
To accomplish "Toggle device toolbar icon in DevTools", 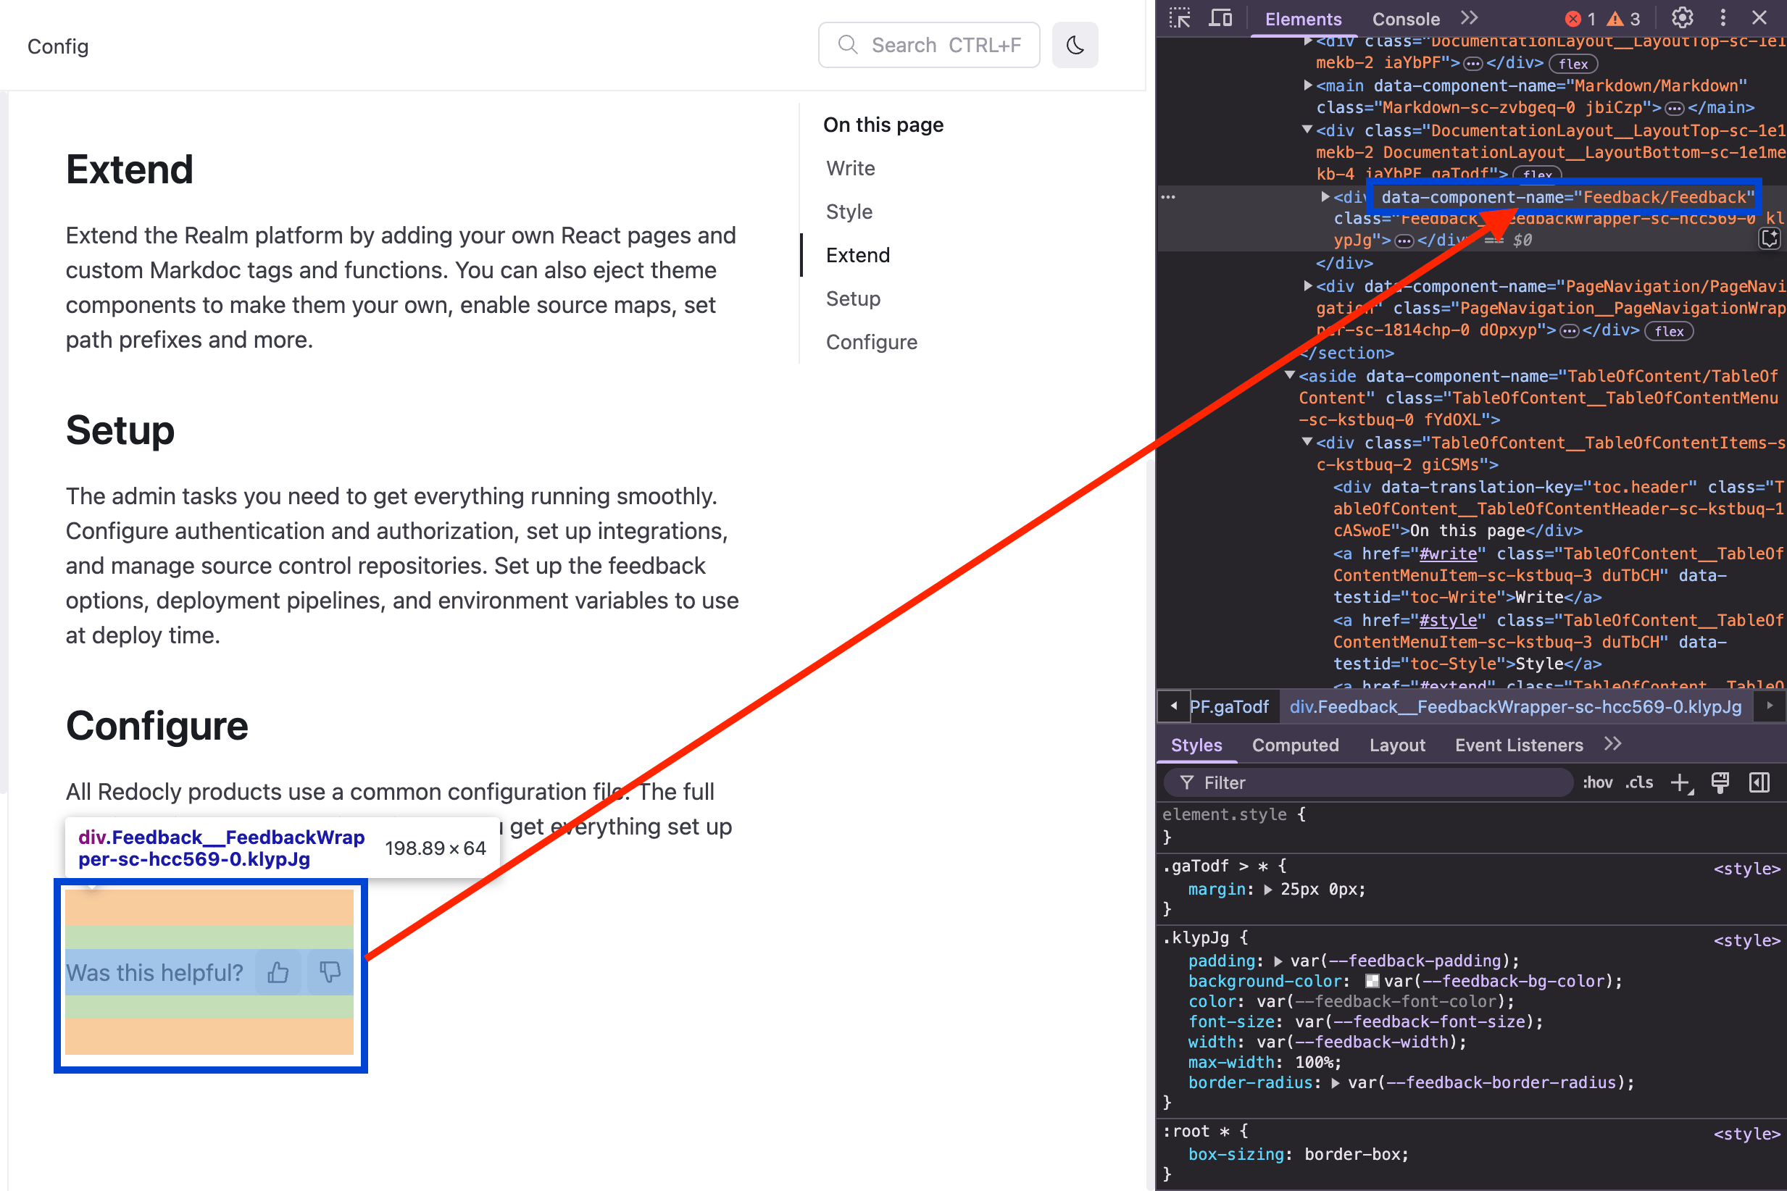I will [1220, 18].
